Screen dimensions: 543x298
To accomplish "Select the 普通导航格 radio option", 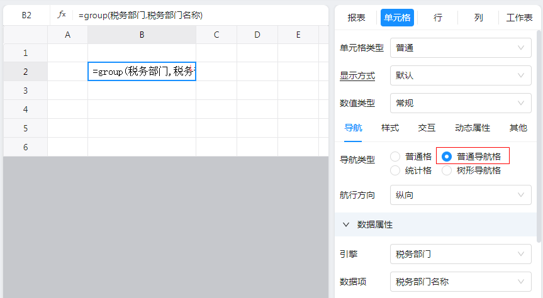I will click(447, 157).
